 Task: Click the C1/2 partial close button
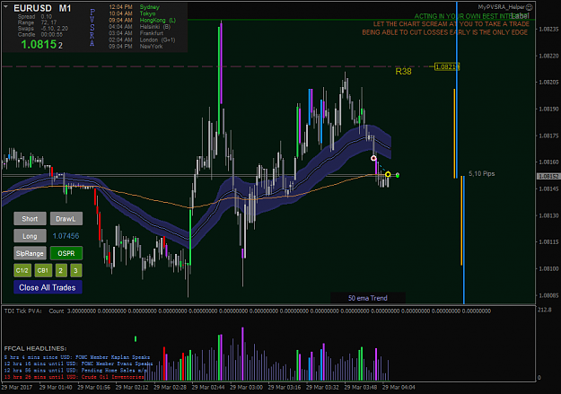pyautogui.click(x=22, y=270)
